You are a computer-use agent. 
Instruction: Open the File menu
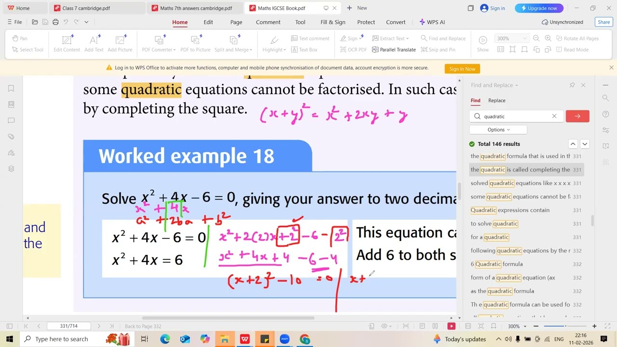[14, 22]
